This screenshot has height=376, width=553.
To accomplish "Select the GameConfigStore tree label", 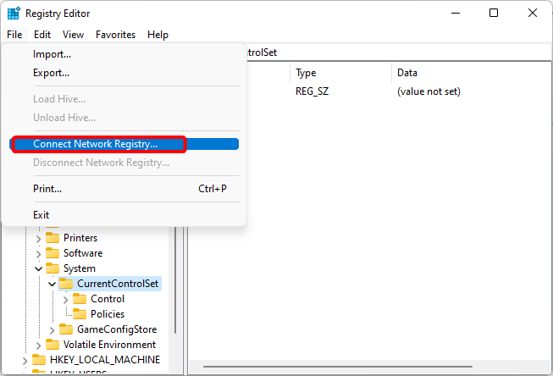I will pos(117,329).
